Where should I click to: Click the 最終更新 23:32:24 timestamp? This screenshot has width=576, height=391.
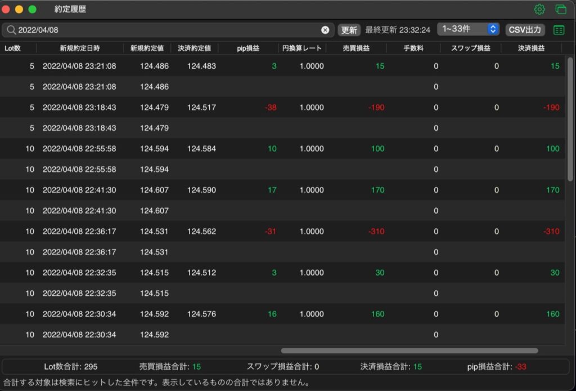pyautogui.click(x=398, y=30)
